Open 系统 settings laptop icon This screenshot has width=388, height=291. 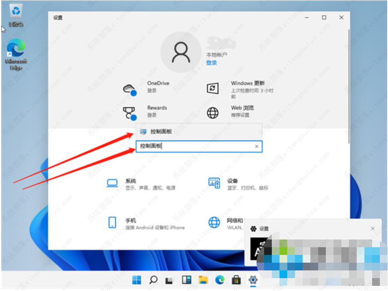[x=112, y=183]
